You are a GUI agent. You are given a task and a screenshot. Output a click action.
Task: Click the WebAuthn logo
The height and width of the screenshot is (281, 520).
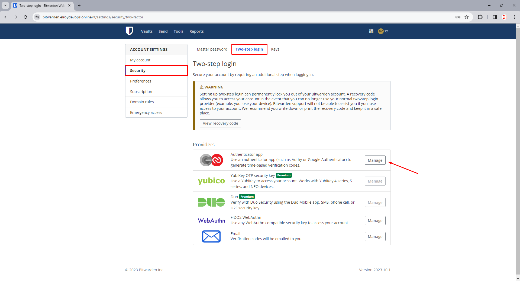tap(211, 221)
